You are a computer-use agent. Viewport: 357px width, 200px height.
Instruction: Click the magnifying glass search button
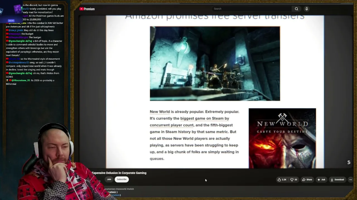296,9
